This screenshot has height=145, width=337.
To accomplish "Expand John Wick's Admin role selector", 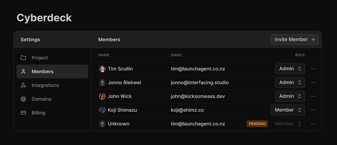I will tap(290, 96).
